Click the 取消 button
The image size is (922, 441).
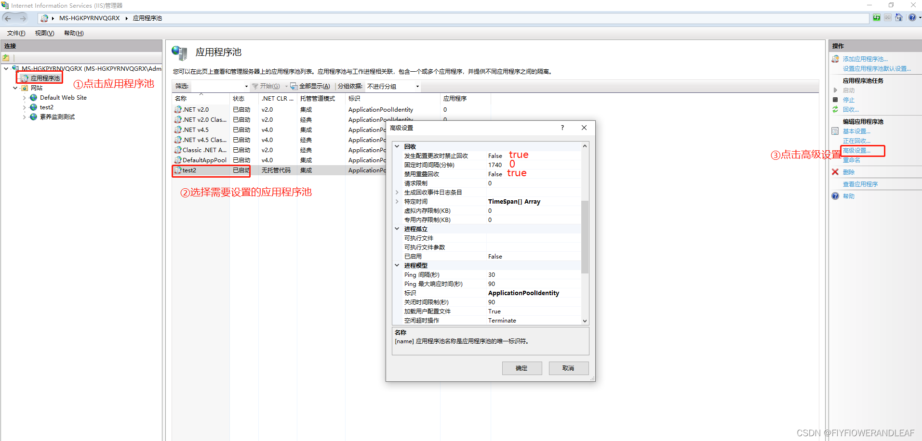tap(569, 368)
